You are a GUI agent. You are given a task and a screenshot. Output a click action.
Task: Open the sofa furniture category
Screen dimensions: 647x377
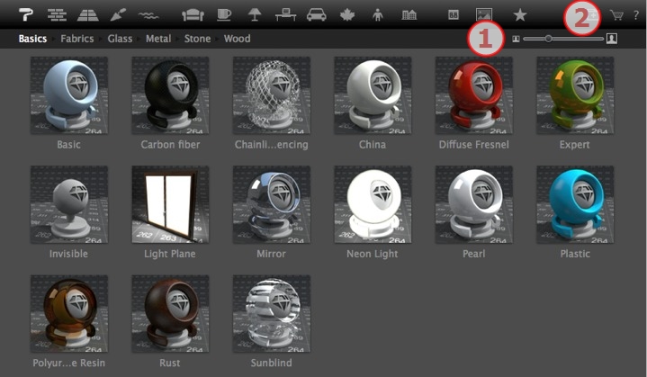[193, 14]
